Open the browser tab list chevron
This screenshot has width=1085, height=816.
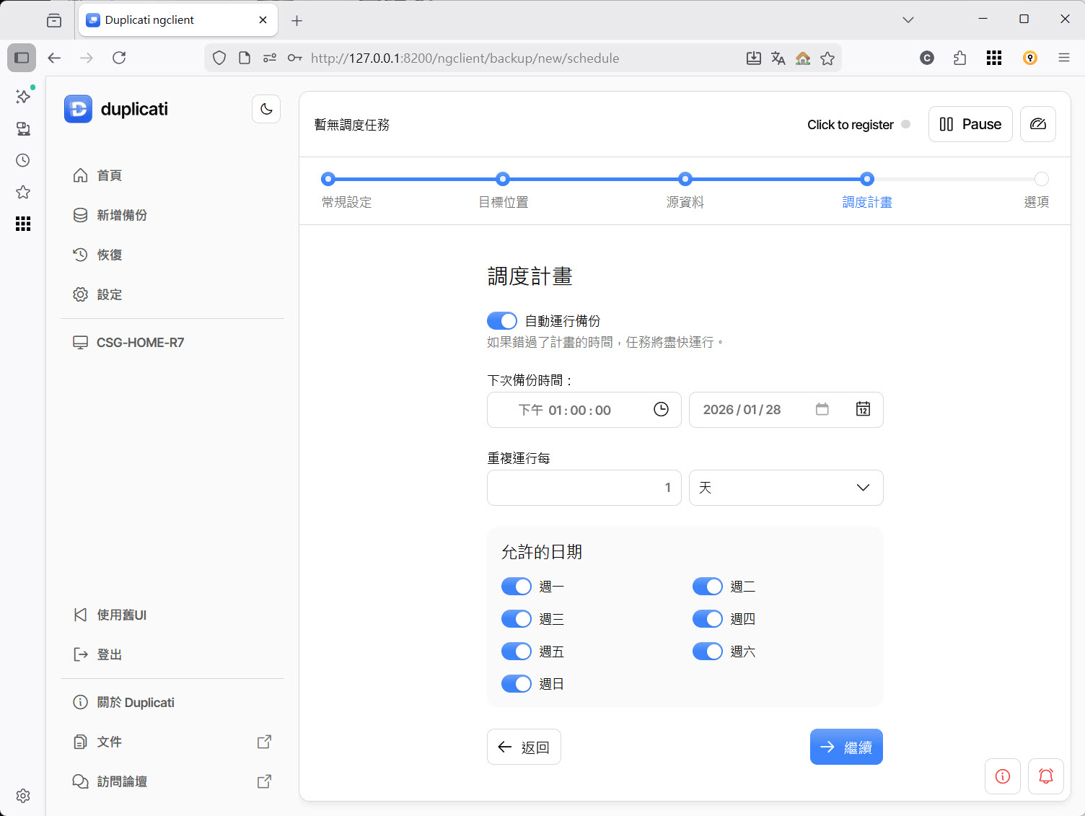tap(908, 19)
